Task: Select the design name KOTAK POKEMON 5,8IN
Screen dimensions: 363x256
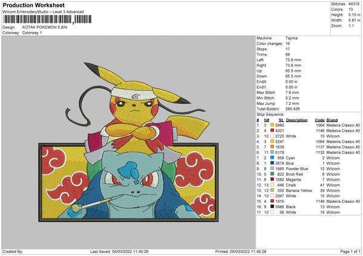Action: point(45,27)
